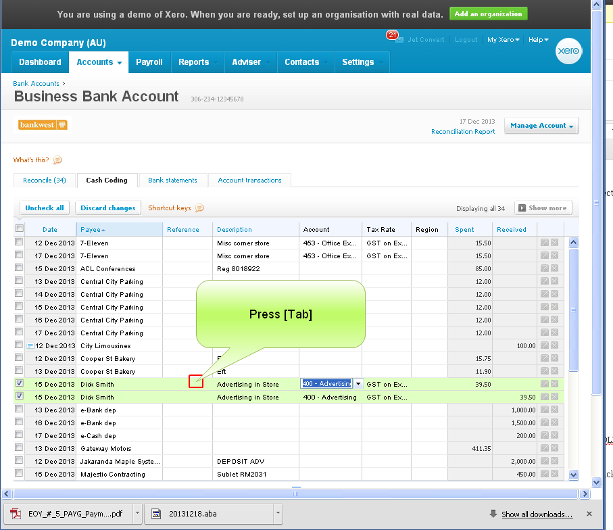Open the Manage Account dropdown
Screen dimensions: 613x530
coord(541,126)
